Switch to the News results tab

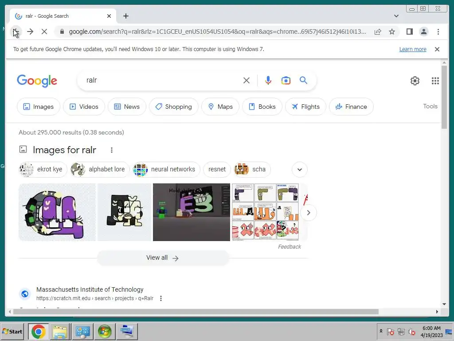click(127, 107)
